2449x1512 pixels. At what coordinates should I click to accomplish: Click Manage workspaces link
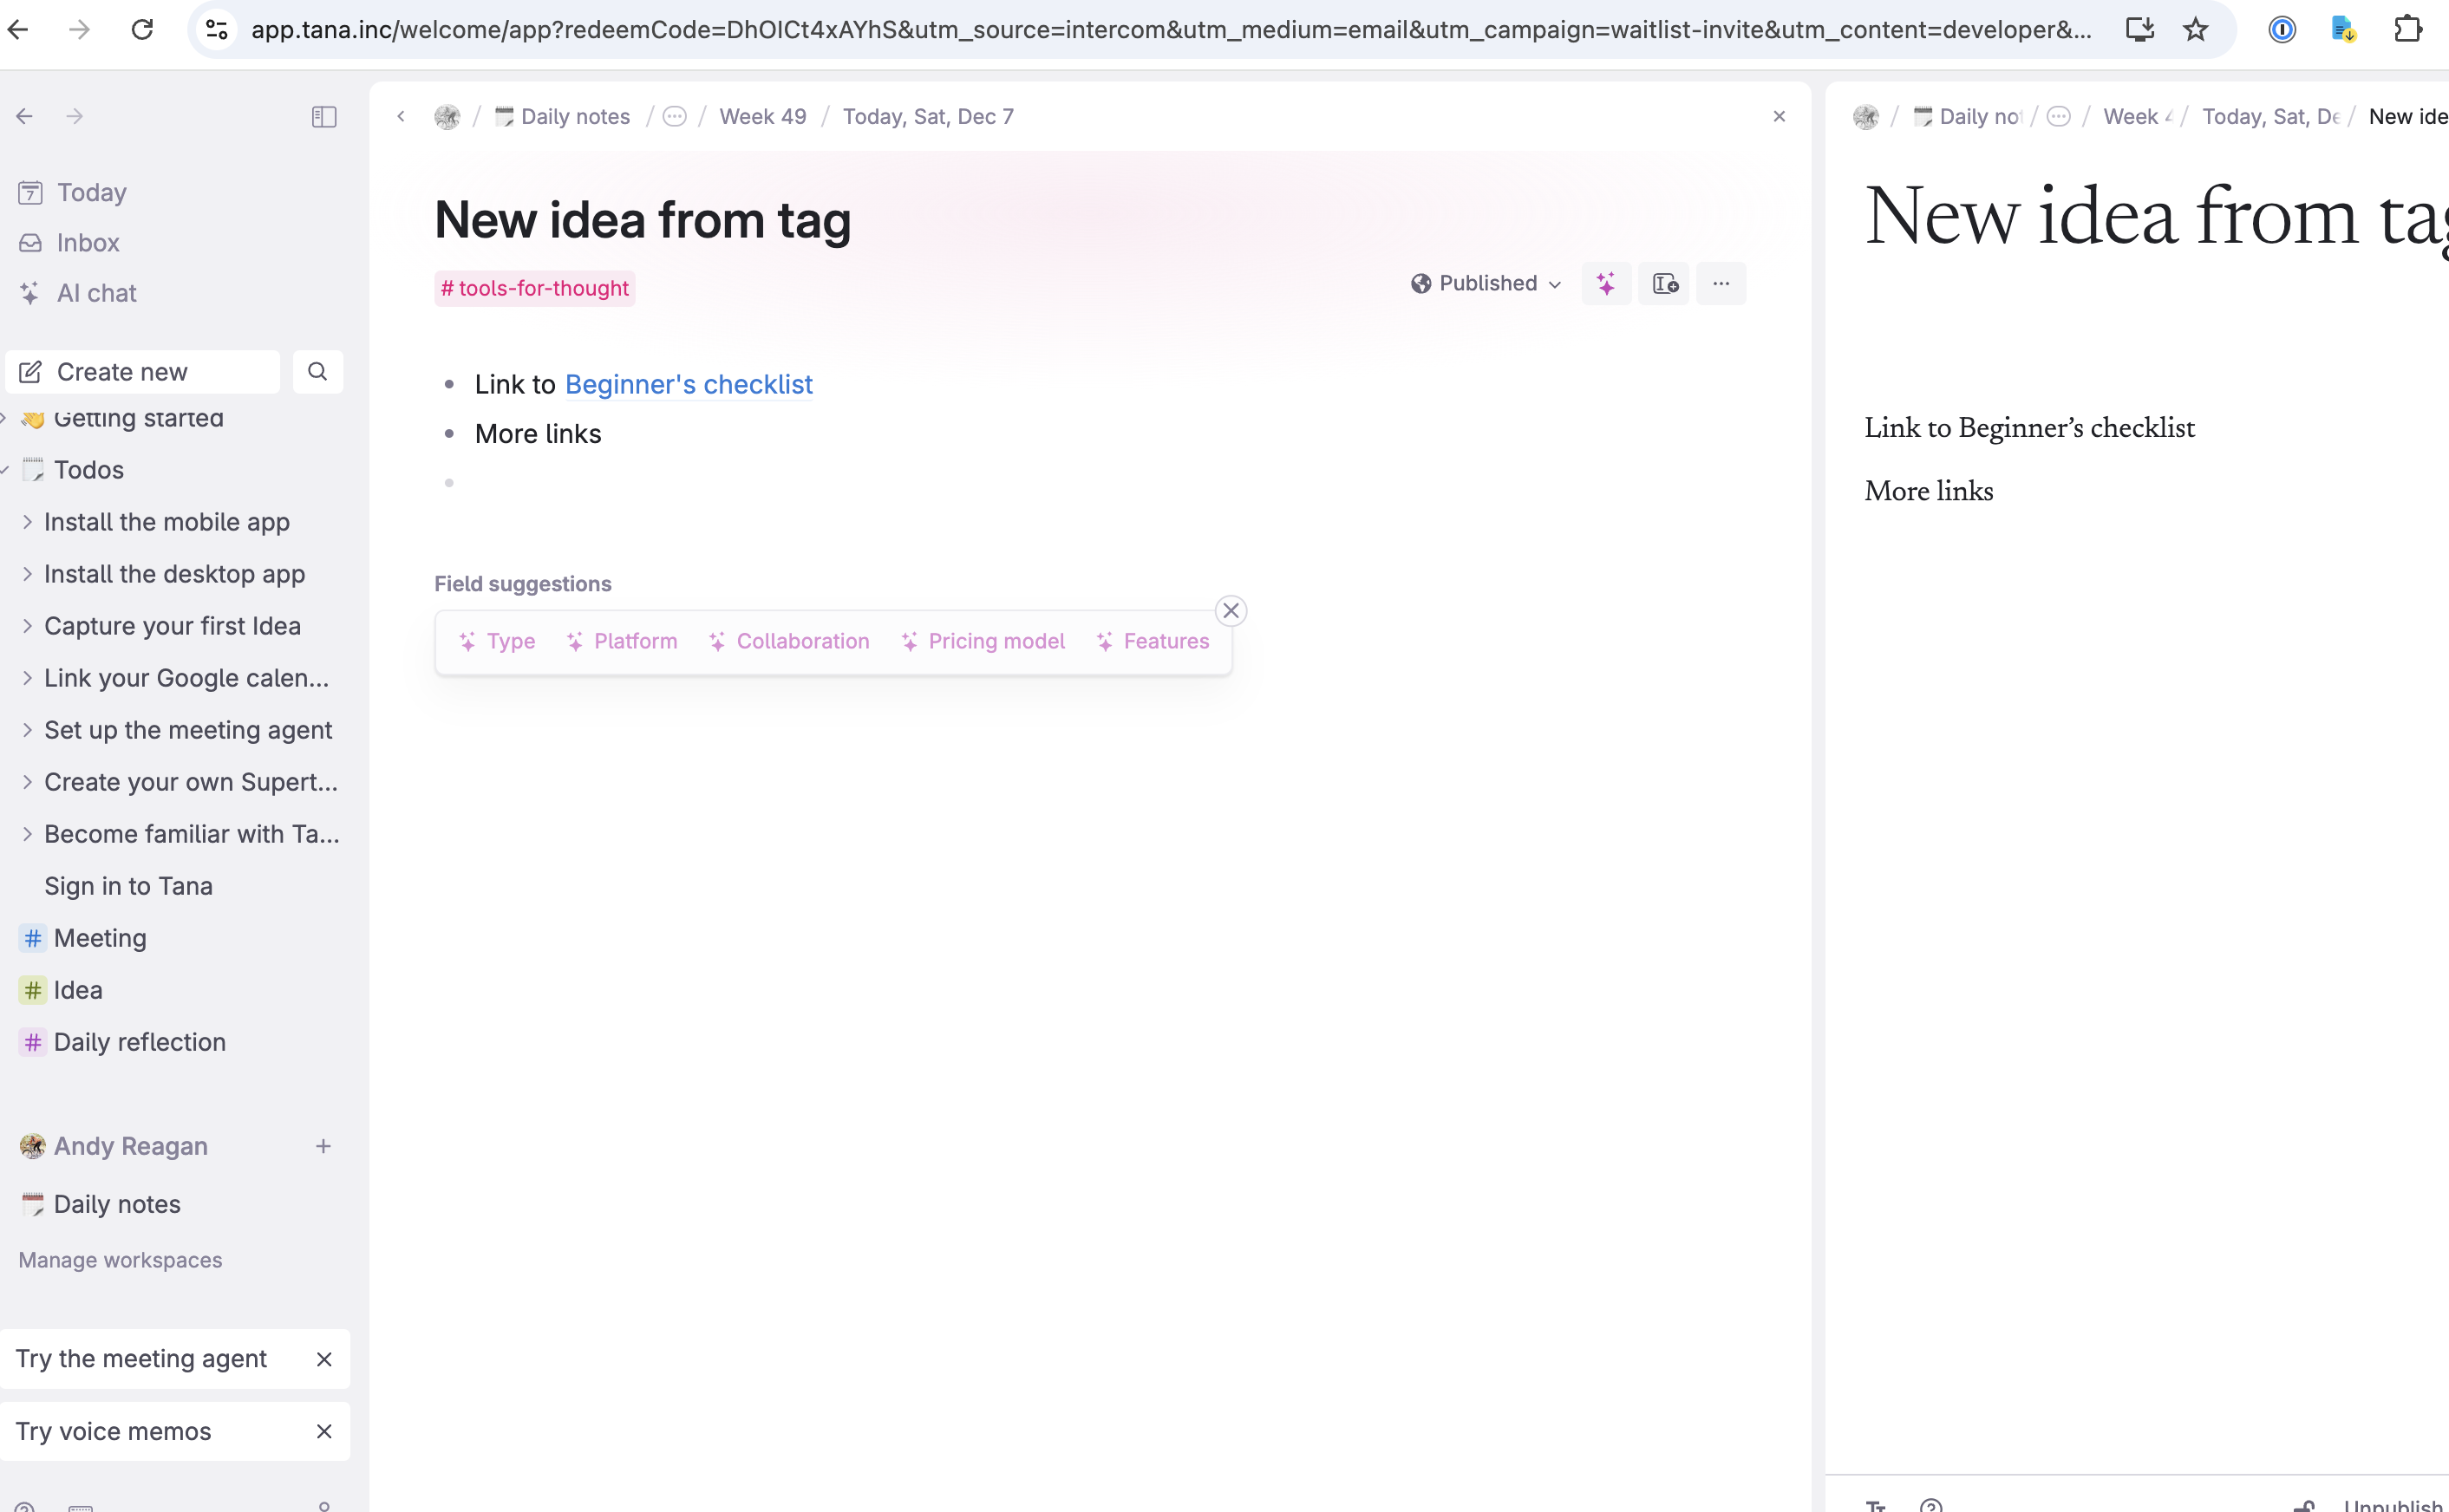120,1260
